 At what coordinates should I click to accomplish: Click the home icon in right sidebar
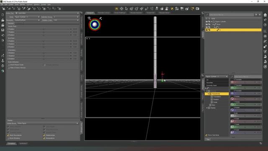tap(265, 15)
